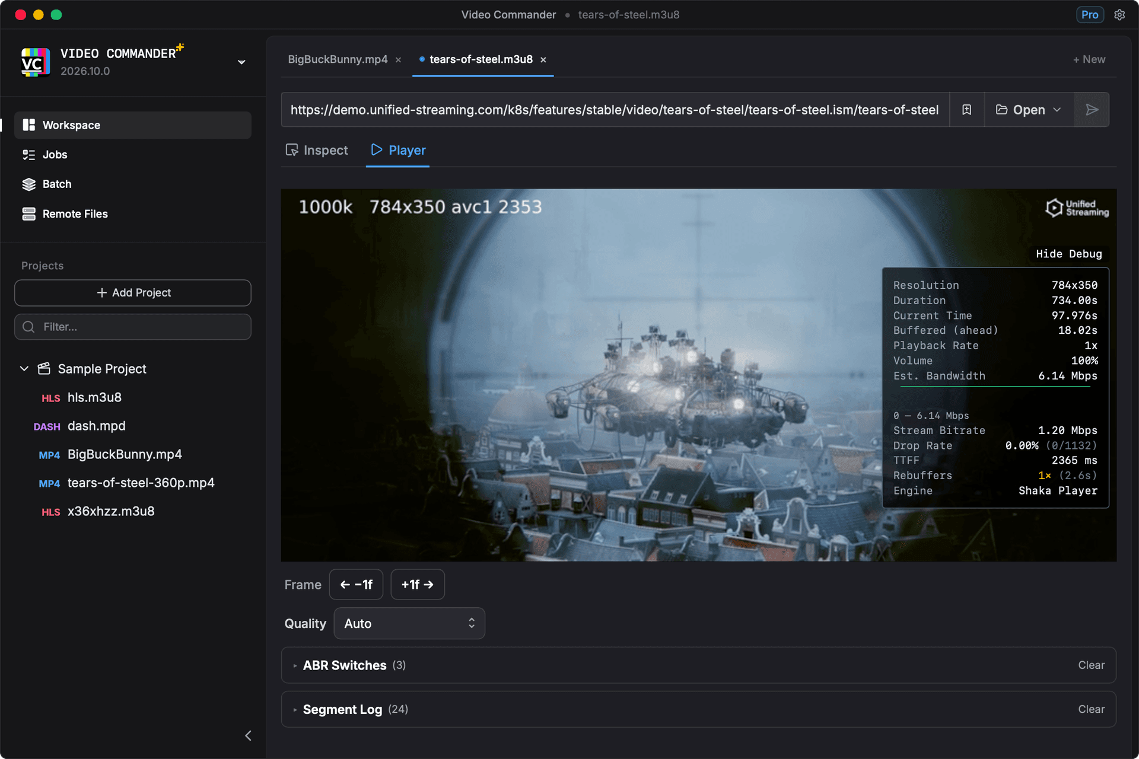
Task: Click the Duration 734.00s value
Action: click(1074, 301)
